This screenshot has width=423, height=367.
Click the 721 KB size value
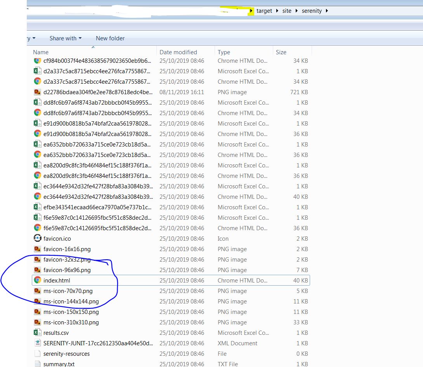tap(299, 92)
